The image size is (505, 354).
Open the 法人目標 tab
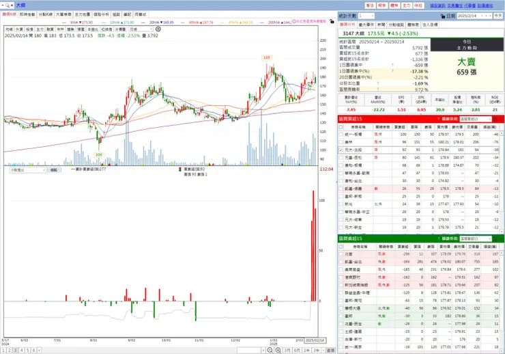tap(430, 25)
